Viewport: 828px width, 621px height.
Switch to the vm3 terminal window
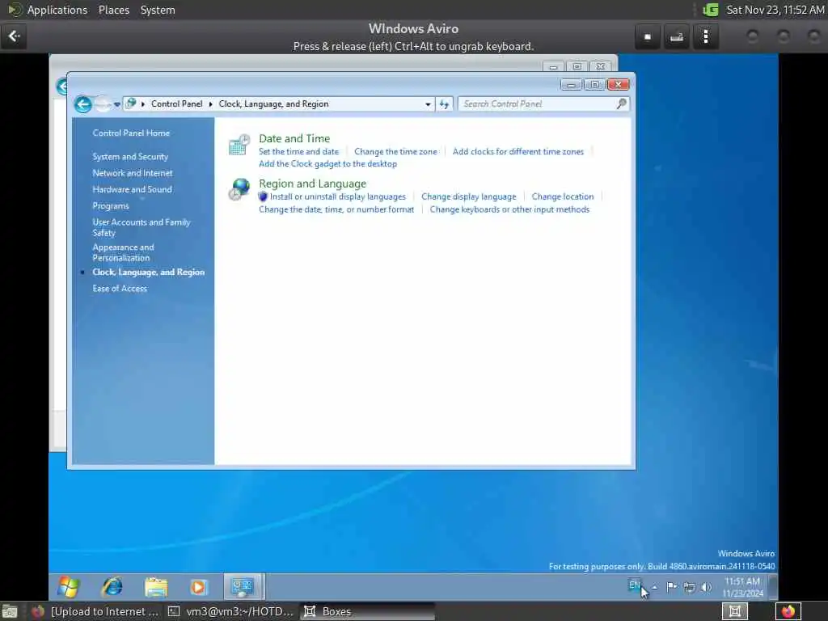[x=230, y=611]
